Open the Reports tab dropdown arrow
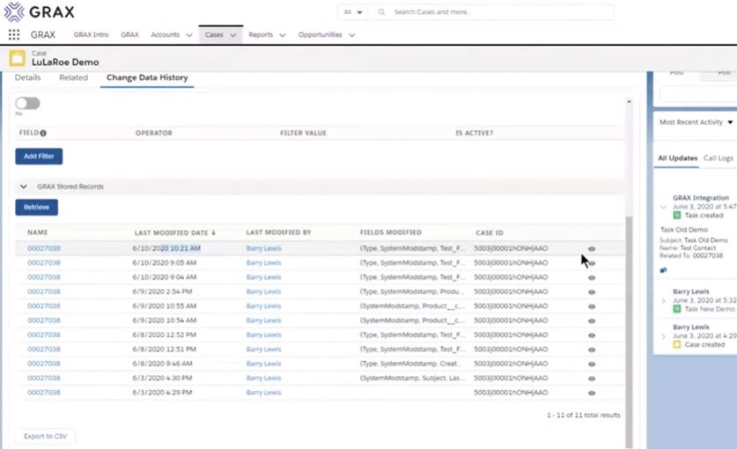Image resolution: width=737 pixels, height=449 pixels. tap(282, 35)
